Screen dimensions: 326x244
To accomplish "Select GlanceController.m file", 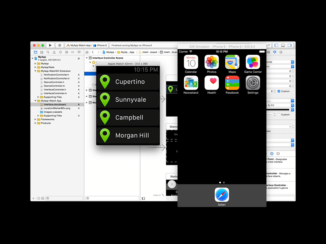I will pyautogui.click(x=54, y=86).
